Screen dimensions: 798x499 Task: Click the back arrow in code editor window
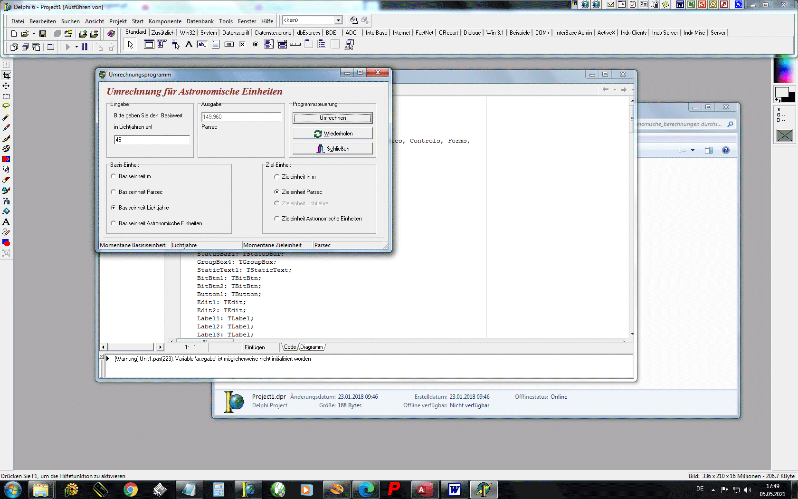606,89
